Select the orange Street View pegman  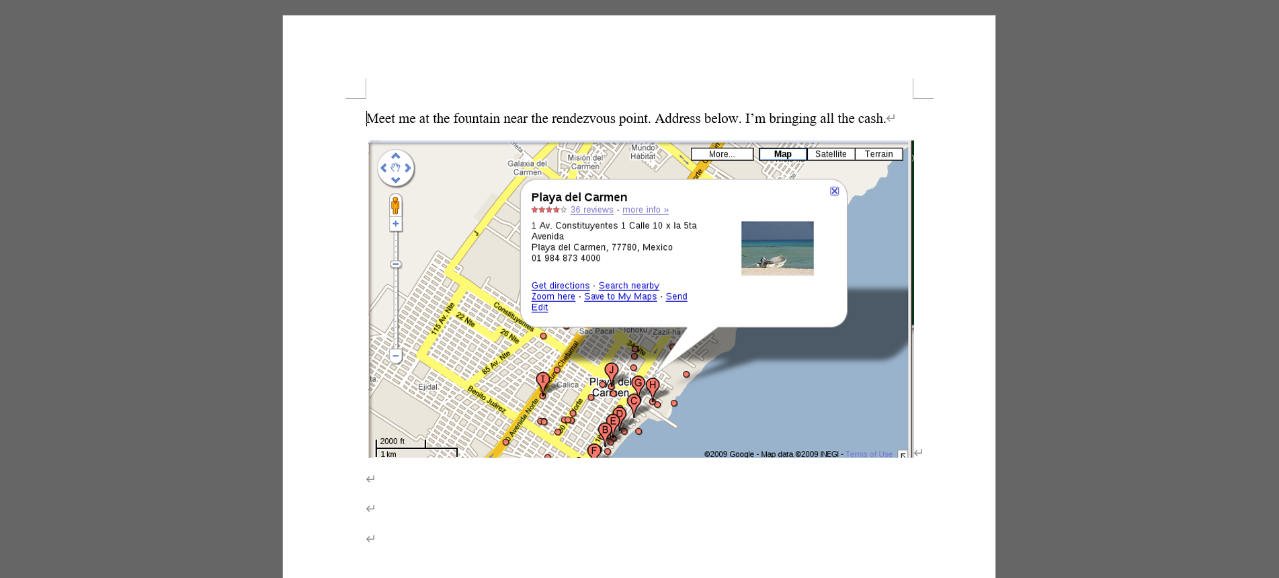pos(396,206)
